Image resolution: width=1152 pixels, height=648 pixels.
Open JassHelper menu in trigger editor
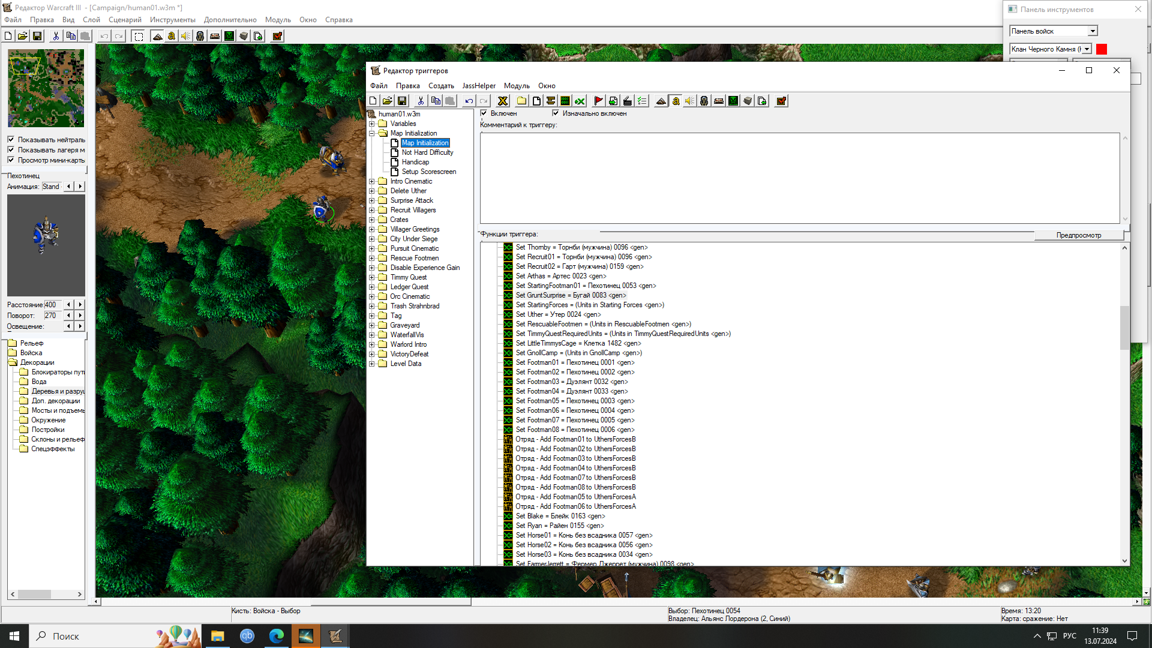(x=479, y=86)
